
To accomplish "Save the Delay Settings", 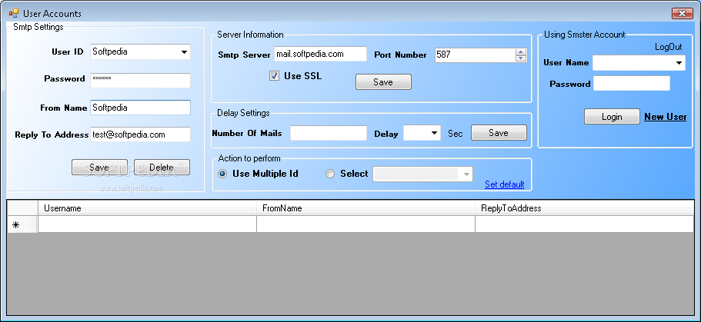I will coord(499,133).
